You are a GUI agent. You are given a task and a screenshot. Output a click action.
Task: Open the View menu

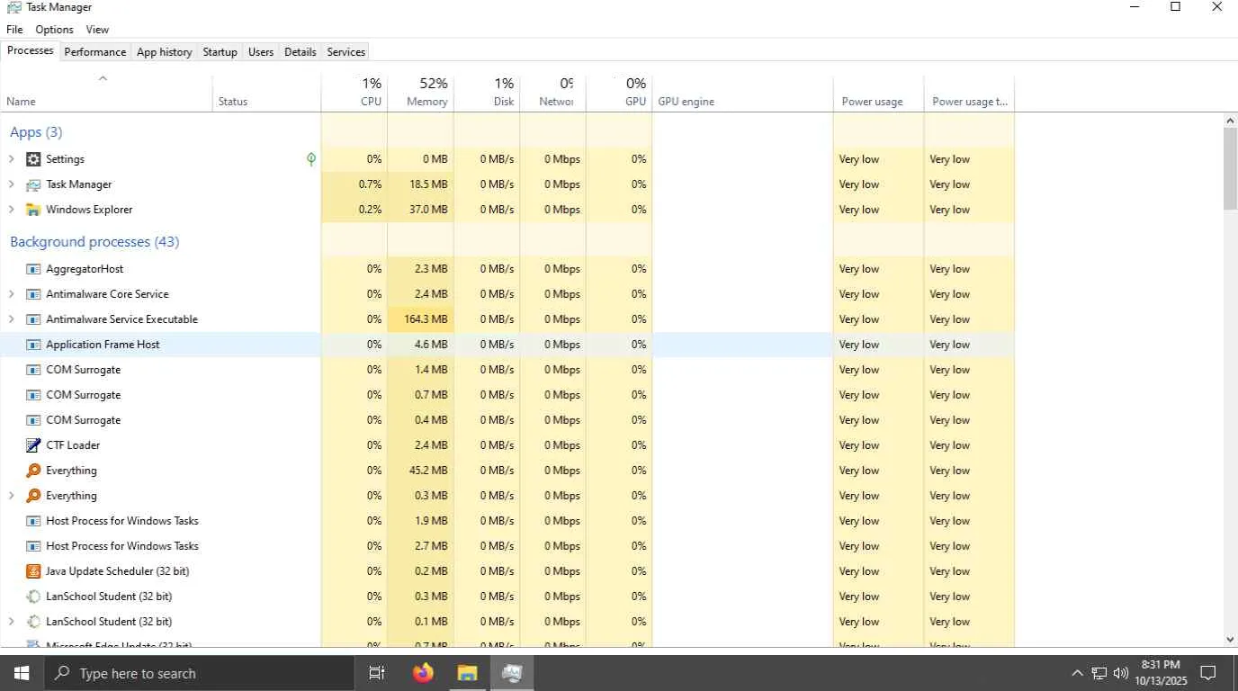coord(97,30)
